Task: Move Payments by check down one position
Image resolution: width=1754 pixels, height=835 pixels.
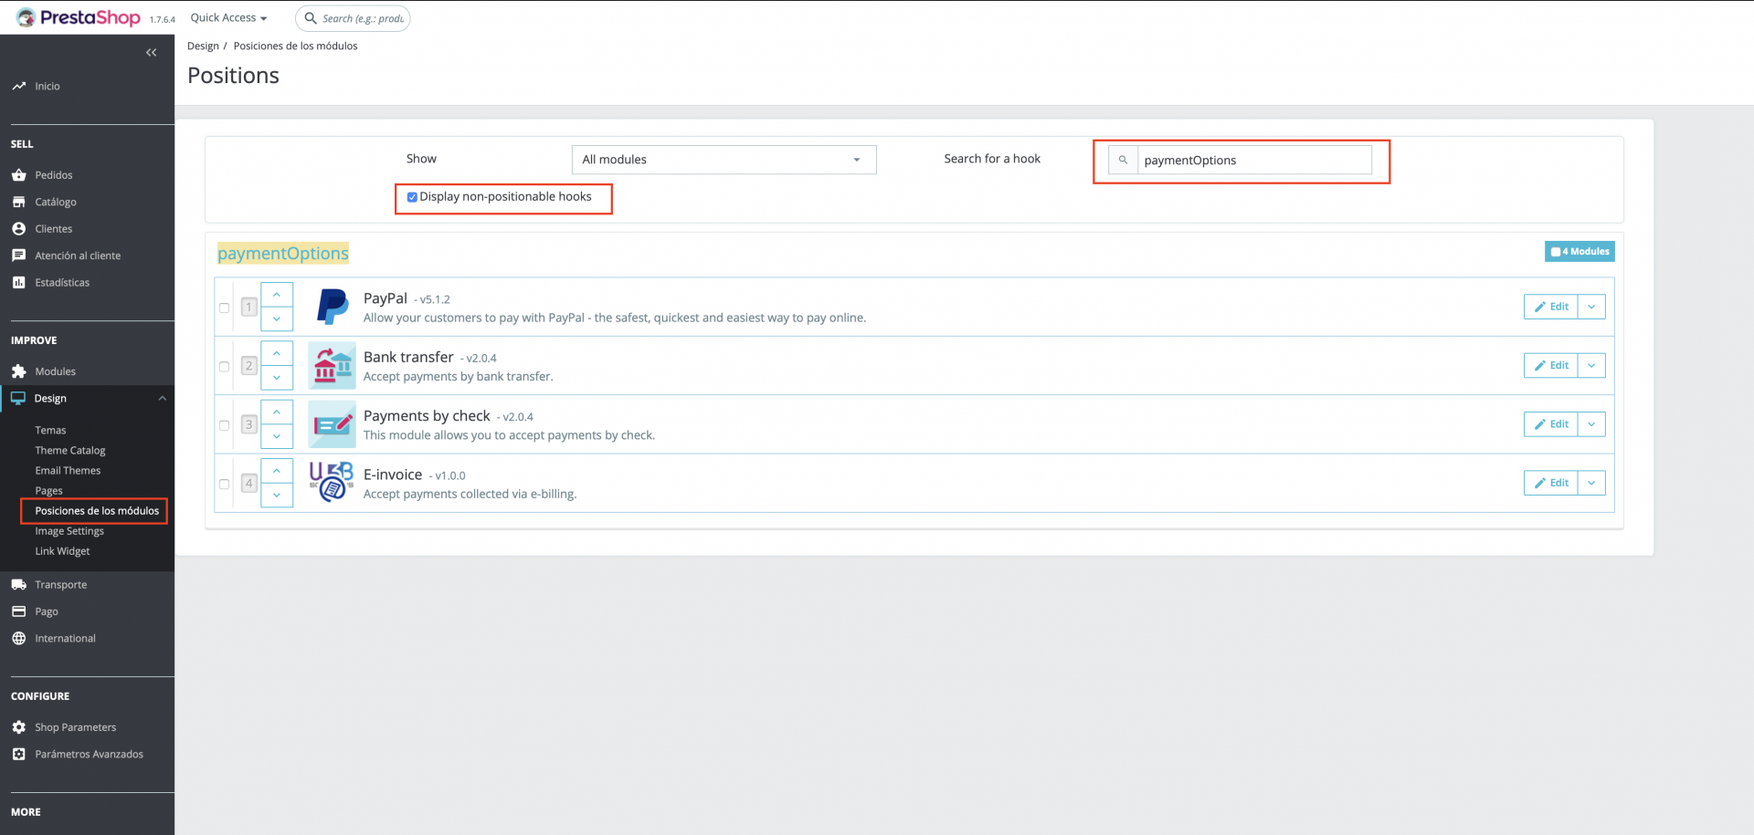Action: point(277,436)
